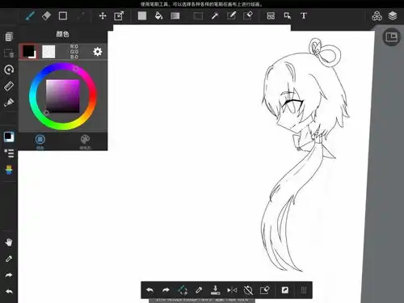Viewport: 404px width, 303px height.
Task: Open the navigator panel button
Action: click(392, 36)
